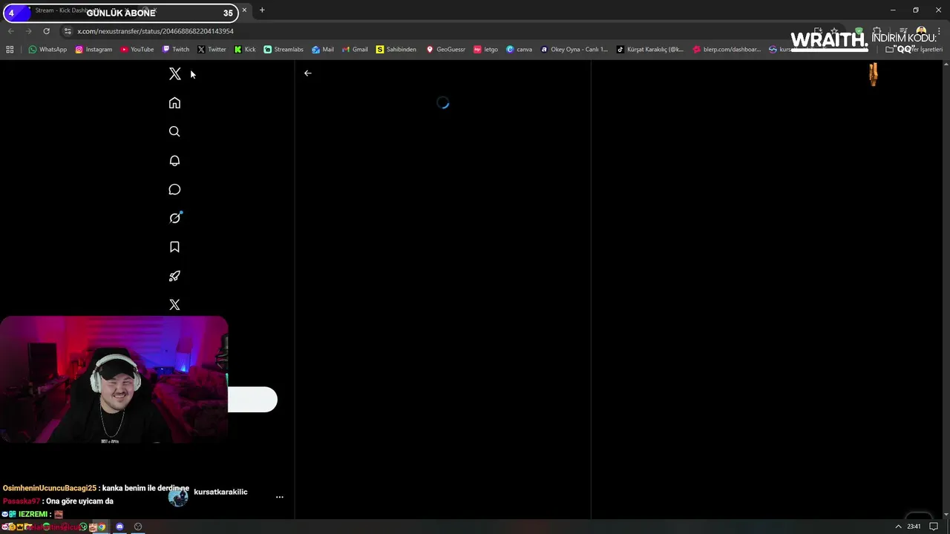Image resolution: width=950 pixels, height=534 pixels.
Task: Open the Okey Oyna bookmark
Action: [574, 50]
